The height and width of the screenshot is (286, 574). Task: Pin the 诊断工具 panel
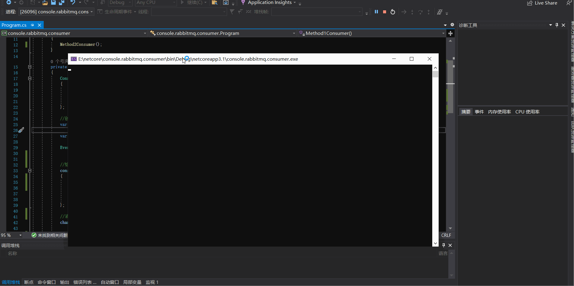(557, 25)
